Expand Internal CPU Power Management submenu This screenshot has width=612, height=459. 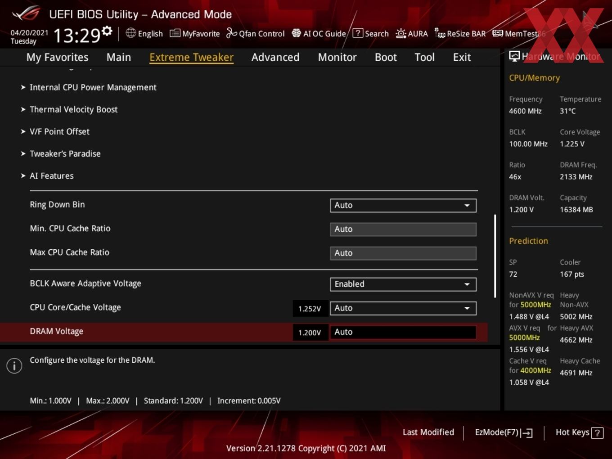click(93, 87)
